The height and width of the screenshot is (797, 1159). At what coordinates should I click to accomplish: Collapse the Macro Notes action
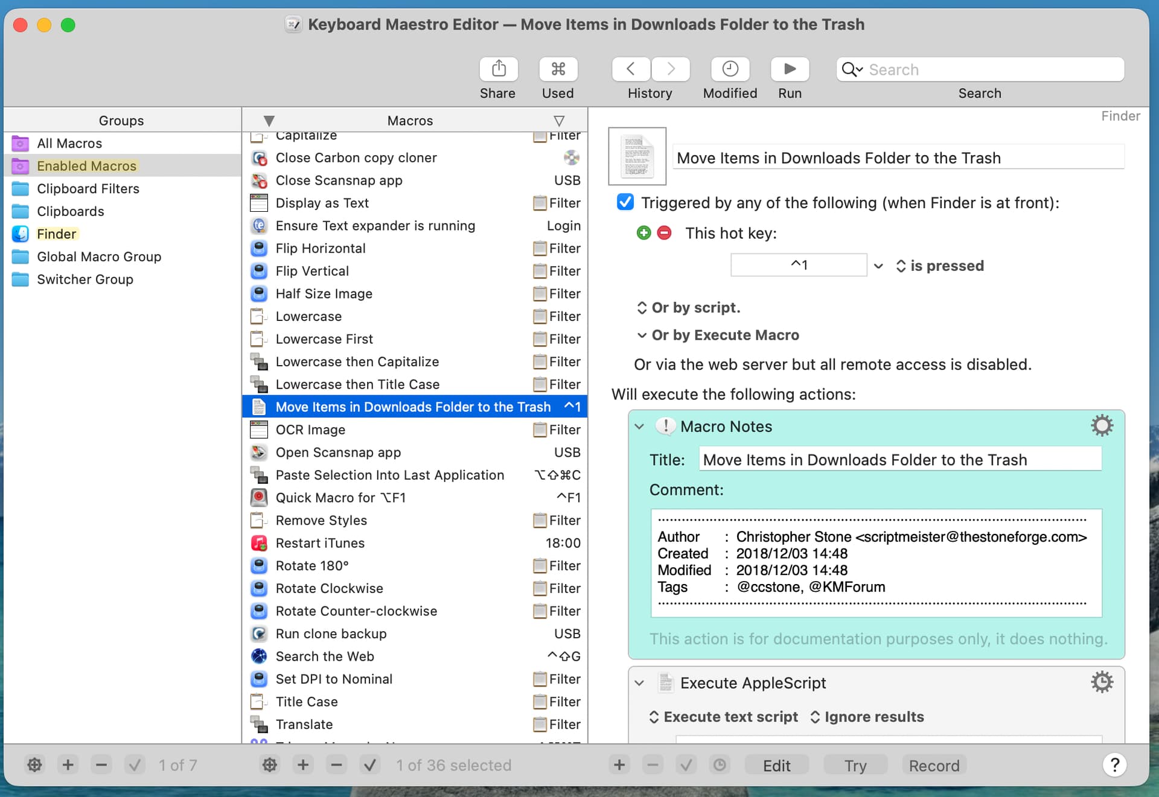tap(639, 427)
